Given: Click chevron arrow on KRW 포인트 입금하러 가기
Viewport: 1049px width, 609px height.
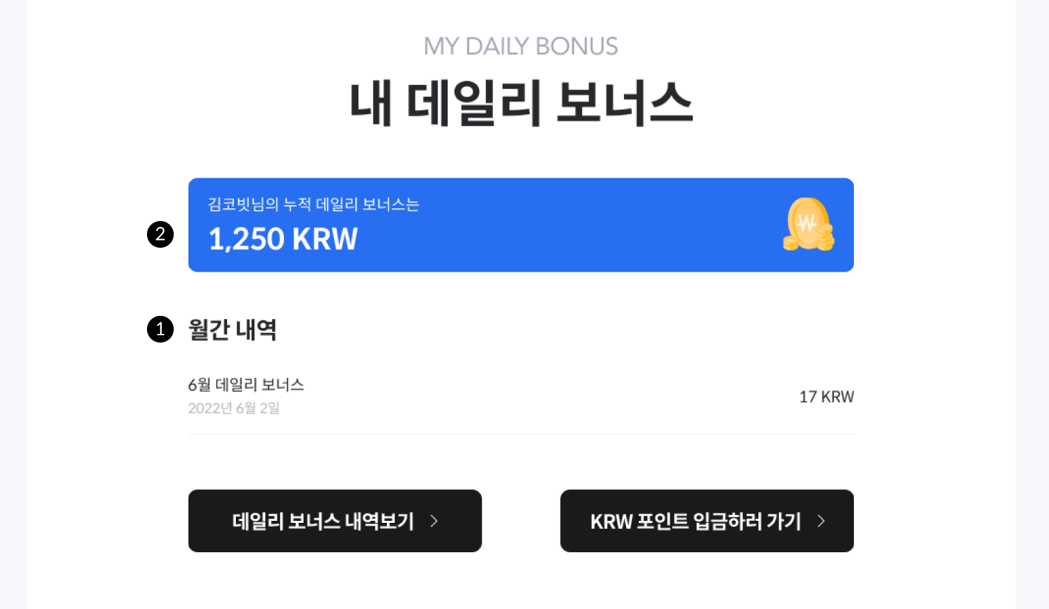Looking at the screenshot, I should (x=821, y=521).
